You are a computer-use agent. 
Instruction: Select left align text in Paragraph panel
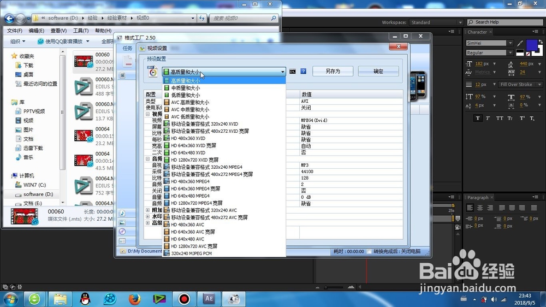pyautogui.click(x=470, y=208)
